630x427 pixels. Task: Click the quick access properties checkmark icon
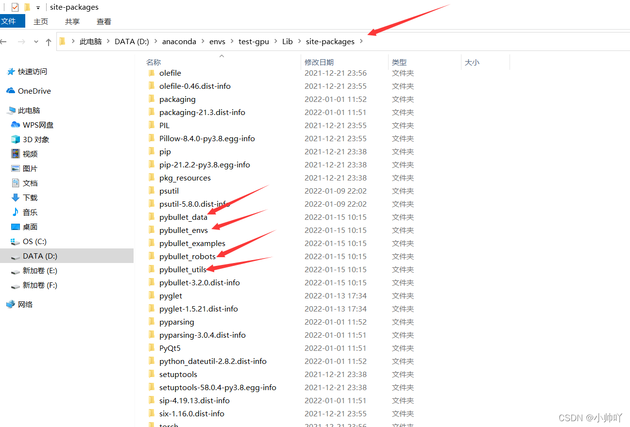pos(15,7)
